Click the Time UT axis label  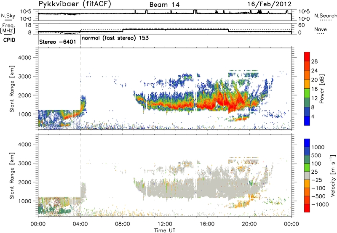point(165,230)
